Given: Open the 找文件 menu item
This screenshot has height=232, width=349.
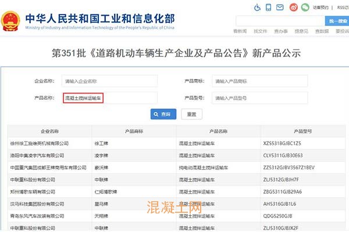Looking at the screenshot, I should (261, 31).
